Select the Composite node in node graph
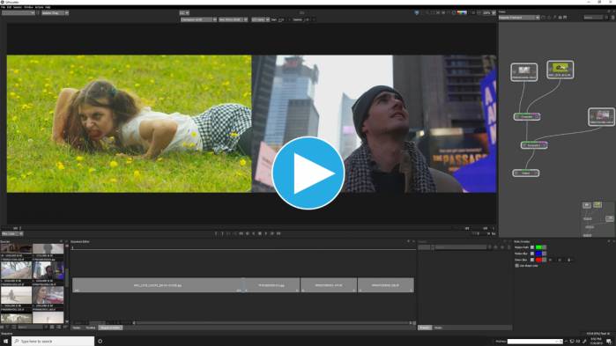This screenshot has width=616, height=346. pos(527,116)
